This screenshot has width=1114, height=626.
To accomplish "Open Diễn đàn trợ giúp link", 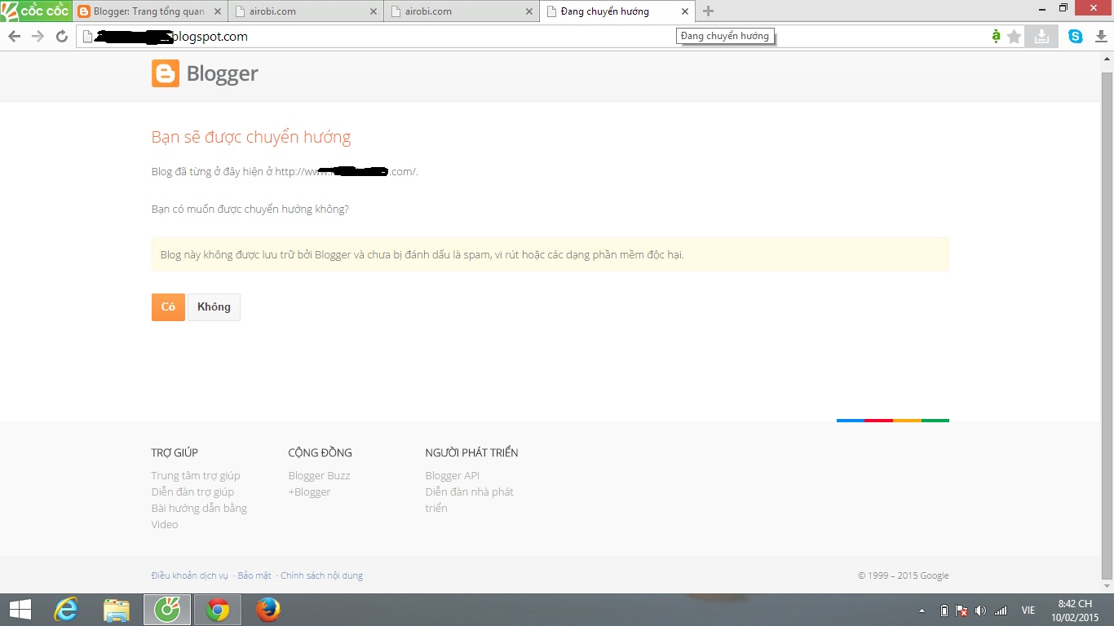I will (x=192, y=492).
